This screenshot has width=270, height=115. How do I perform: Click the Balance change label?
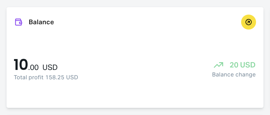coord(234,75)
